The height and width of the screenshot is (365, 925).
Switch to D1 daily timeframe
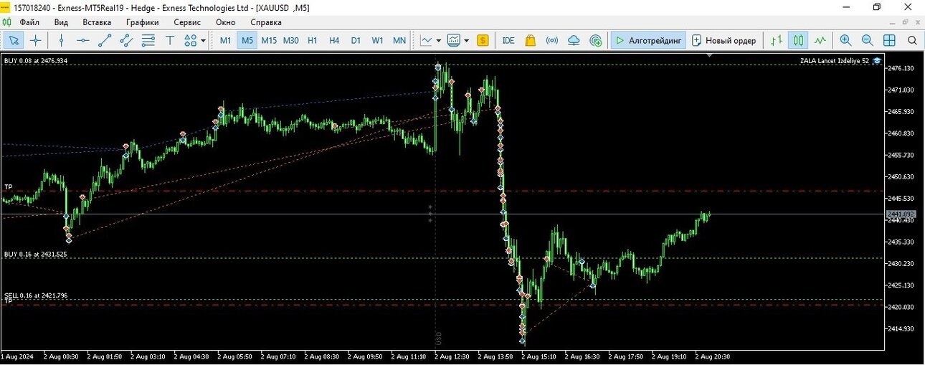pos(356,40)
